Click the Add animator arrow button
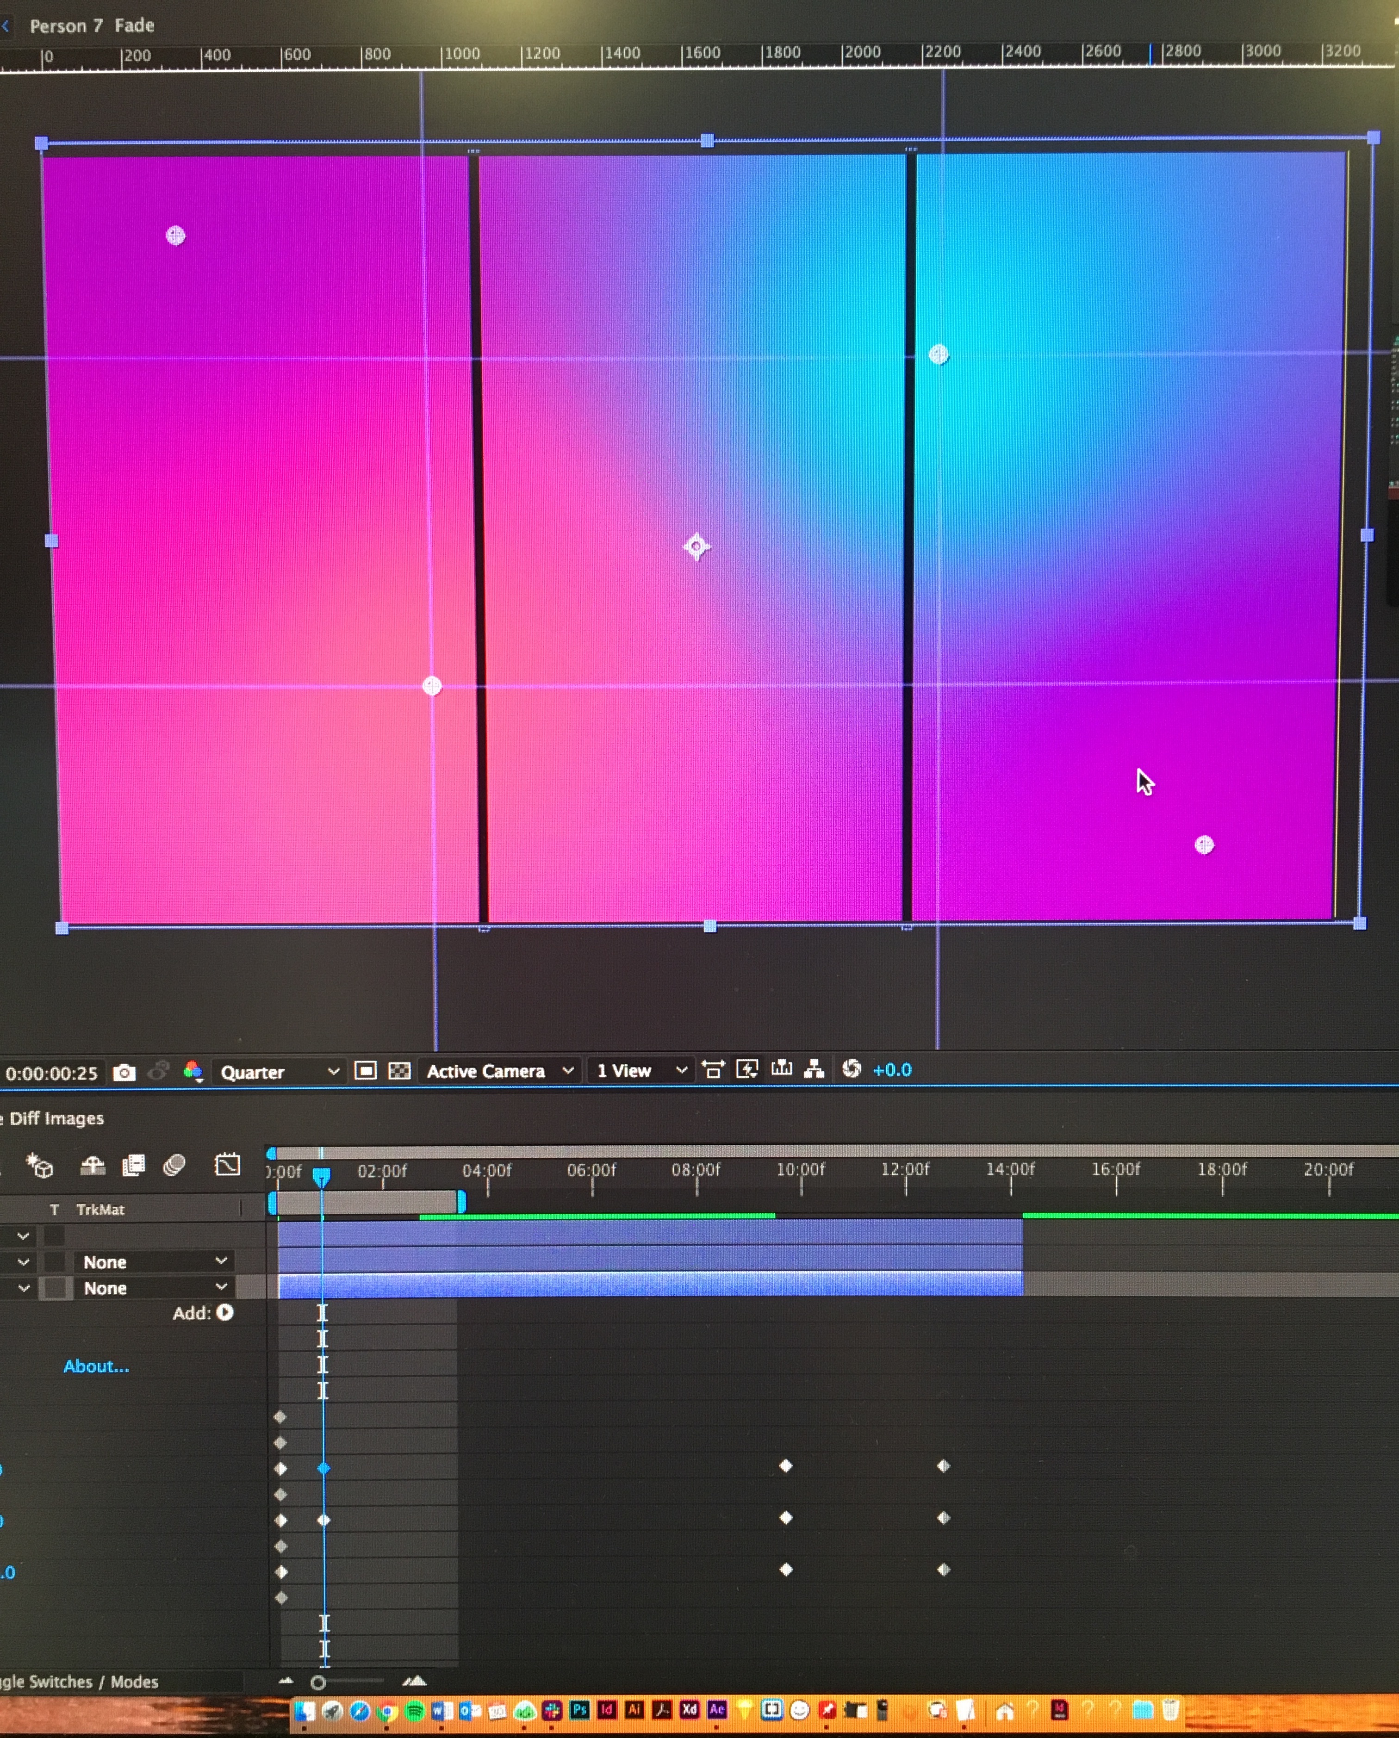Viewport: 1399px width, 1738px height. tap(225, 1312)
